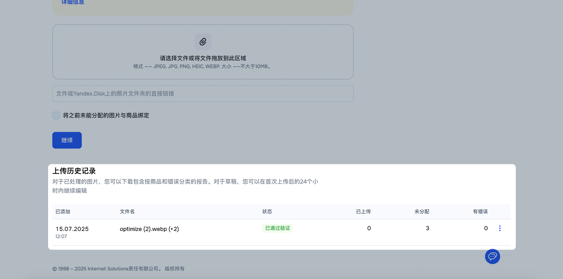Screen dimensions: 563x279
Task: Open the optimize (2).webp (+2) file entry
Action: tap(149, 229)
